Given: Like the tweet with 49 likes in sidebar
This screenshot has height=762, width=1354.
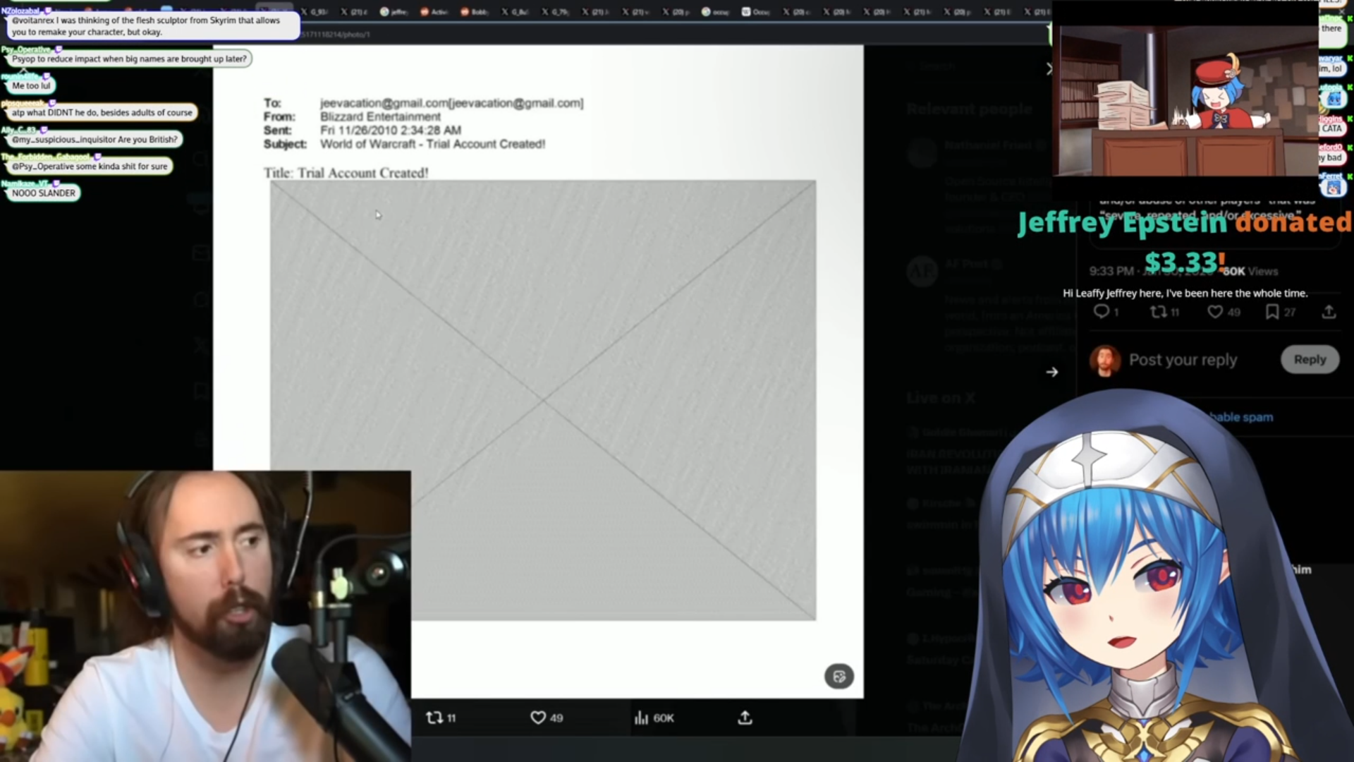Looking at the screenshot, I should (x=1215, y=311).
